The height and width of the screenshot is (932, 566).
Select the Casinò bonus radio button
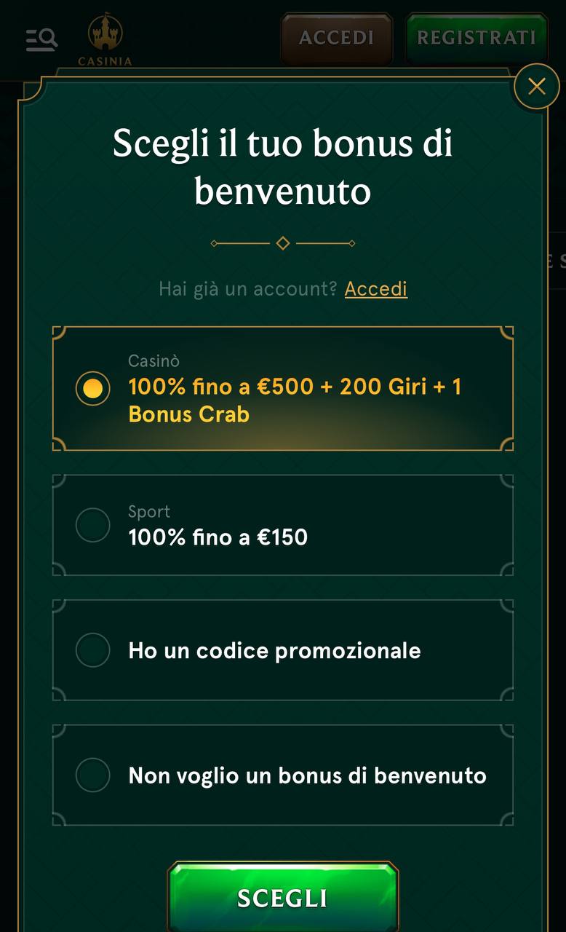click(x=93, y=388)
